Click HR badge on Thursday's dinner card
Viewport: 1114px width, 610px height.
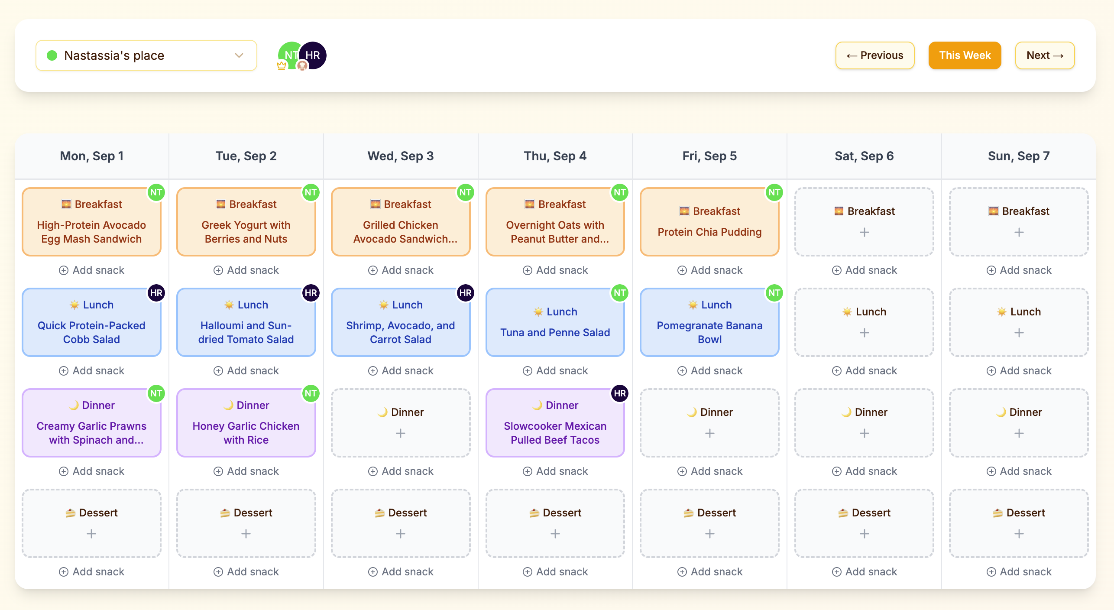point(620,393)
